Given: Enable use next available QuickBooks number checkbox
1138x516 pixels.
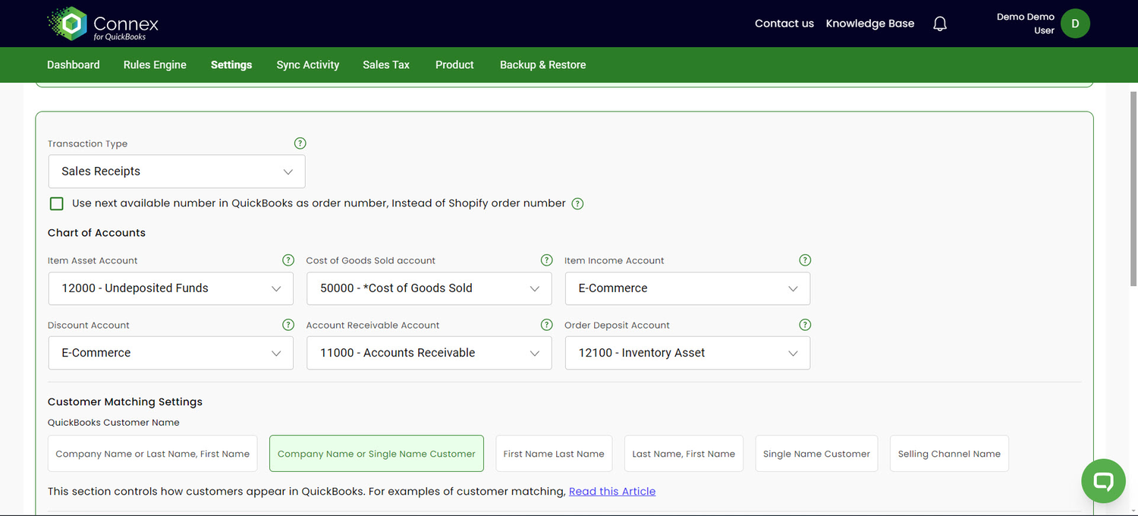Looking at the screenshot, I should [56, 203].
